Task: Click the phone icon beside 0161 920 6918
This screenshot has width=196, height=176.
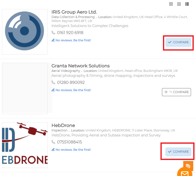Action: [53, 33]
